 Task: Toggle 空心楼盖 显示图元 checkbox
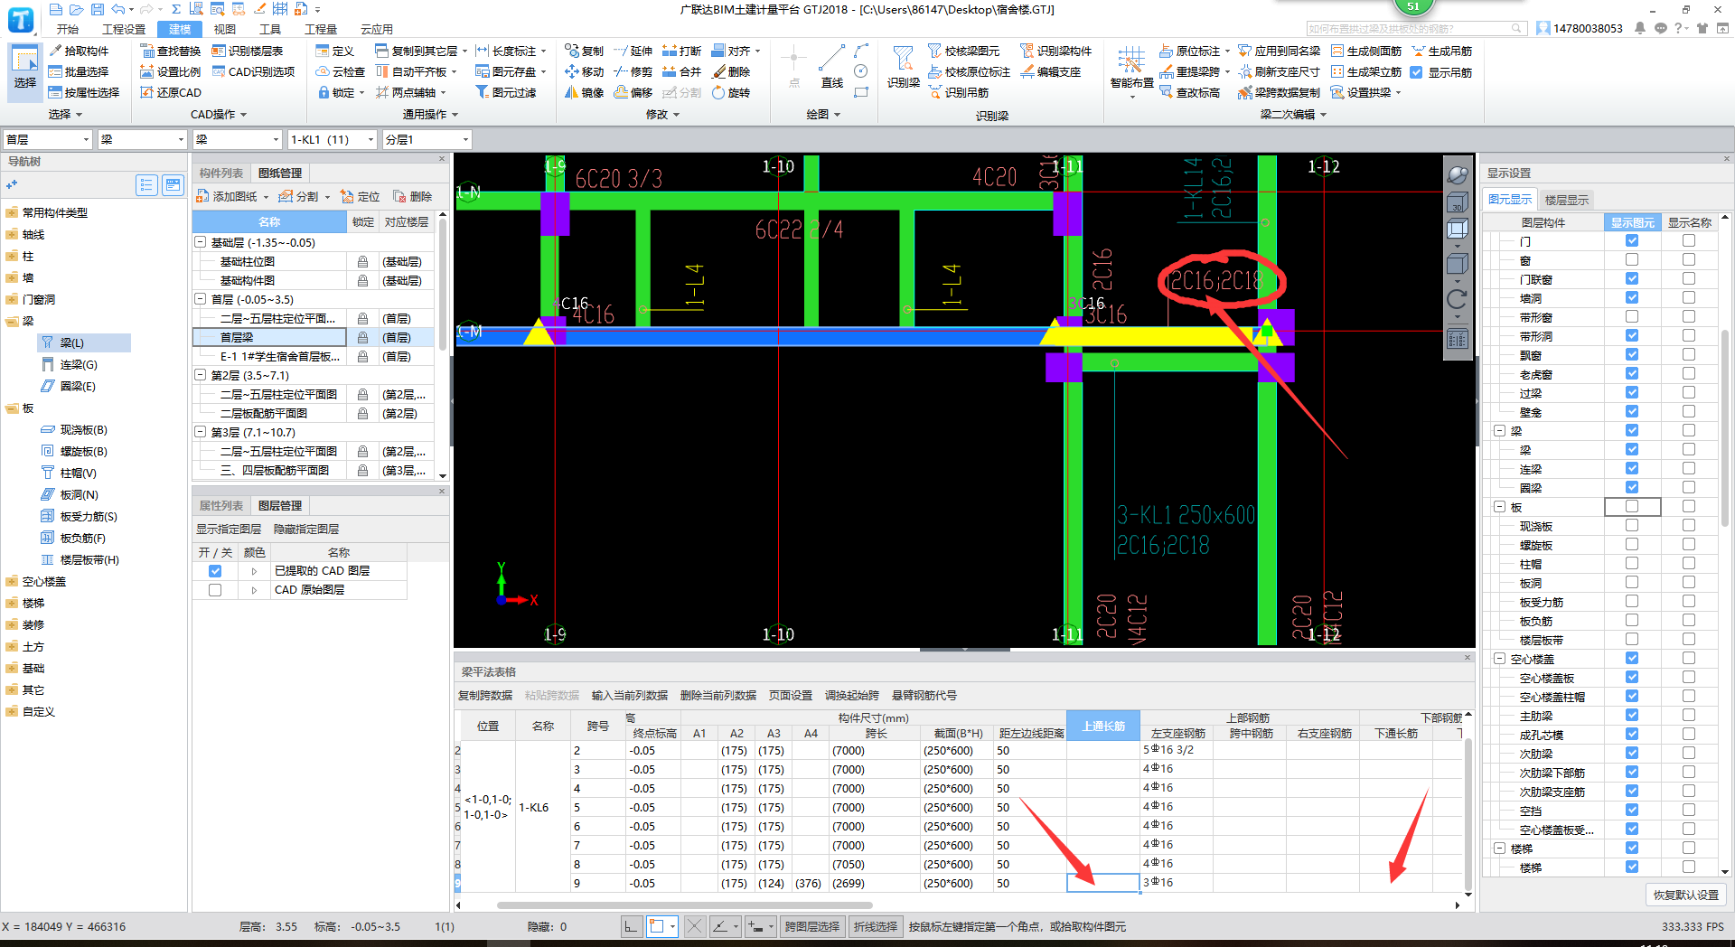tap(1632, 659)
